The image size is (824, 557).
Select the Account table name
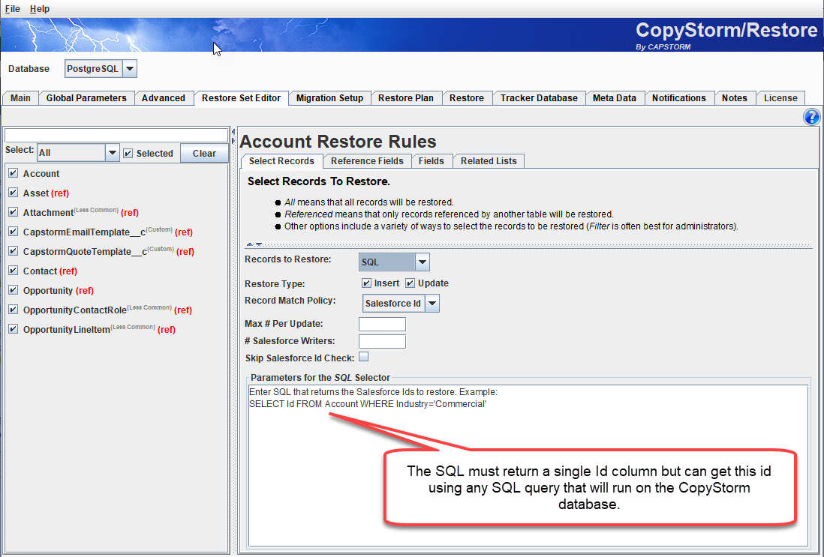point(41,174)
